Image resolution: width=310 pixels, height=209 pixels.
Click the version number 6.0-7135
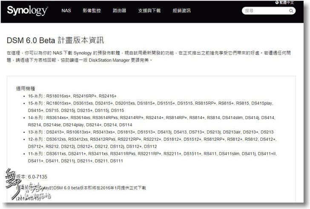coord(37,177)
